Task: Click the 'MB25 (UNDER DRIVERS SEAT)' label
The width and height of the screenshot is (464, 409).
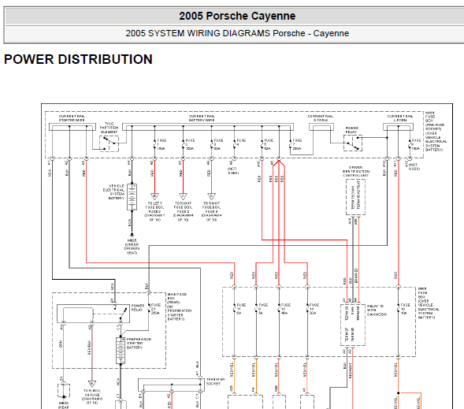Action: click(132, 247)
